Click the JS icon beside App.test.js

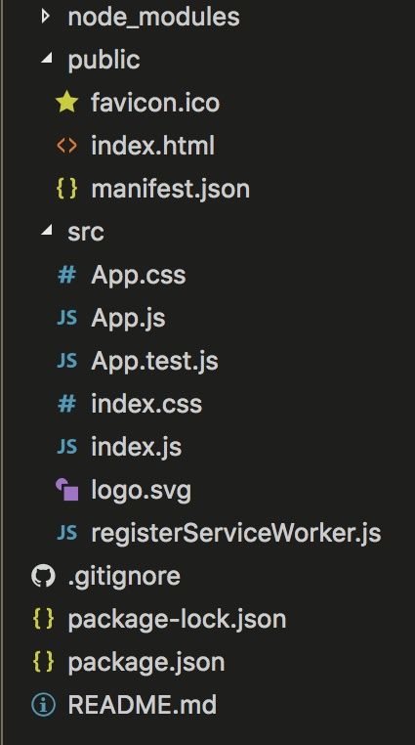(66, 361)
